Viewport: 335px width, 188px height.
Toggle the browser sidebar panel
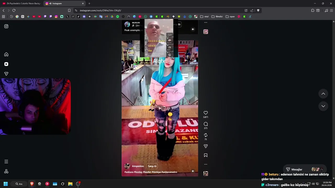(318, 10)
